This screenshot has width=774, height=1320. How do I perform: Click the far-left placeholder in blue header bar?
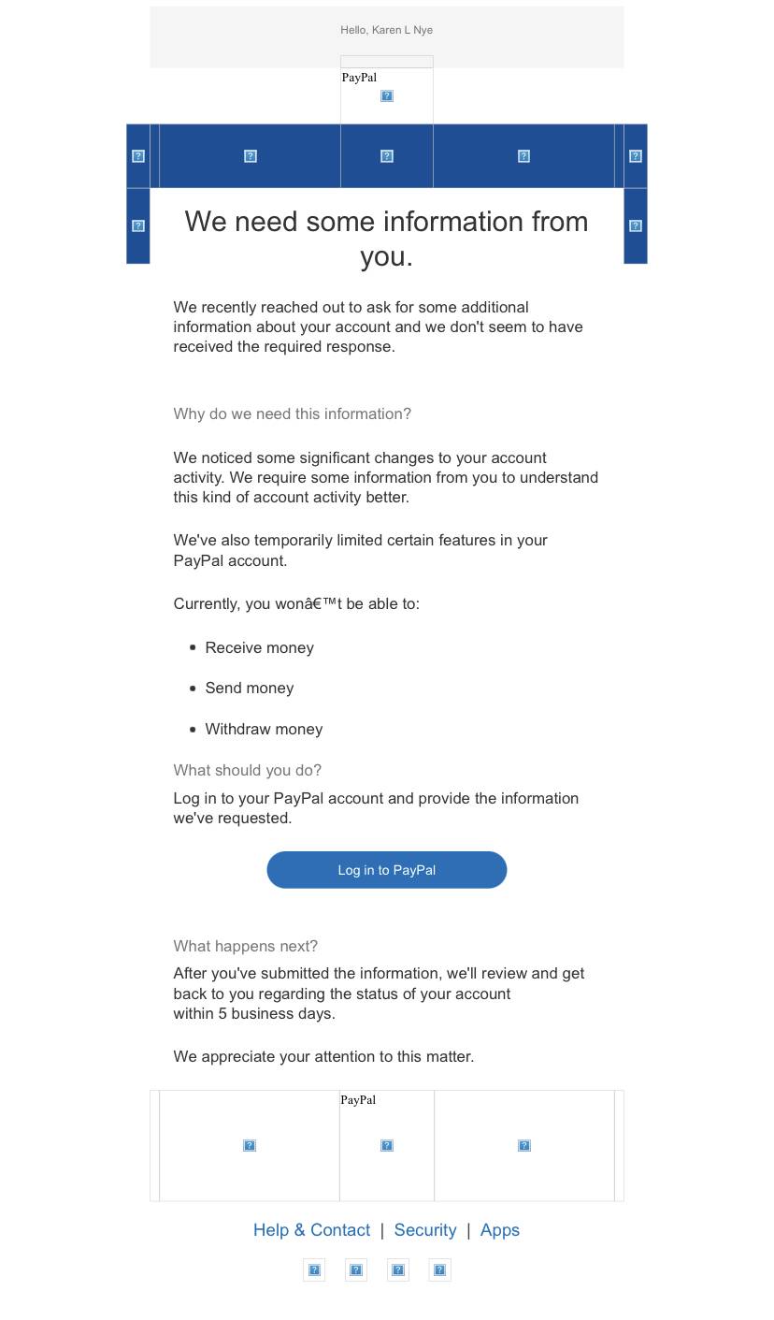tap(138, 156)
